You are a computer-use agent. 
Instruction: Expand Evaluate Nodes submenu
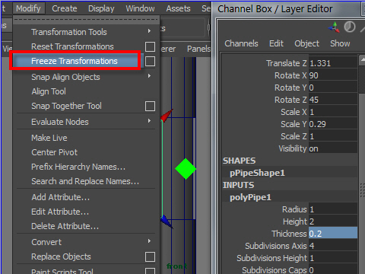(149, 121)
